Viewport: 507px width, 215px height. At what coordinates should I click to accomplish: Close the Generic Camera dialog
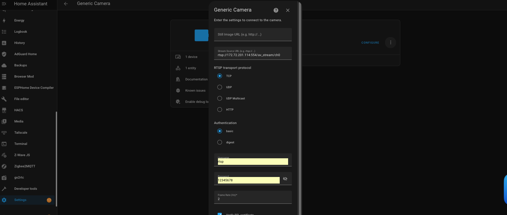click(288, 10)
